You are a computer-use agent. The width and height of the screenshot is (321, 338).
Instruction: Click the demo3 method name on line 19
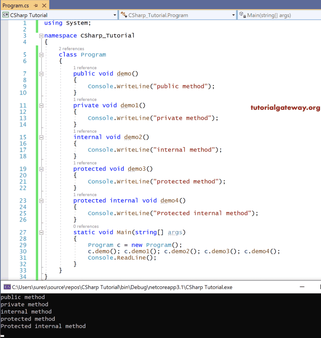[137, 169]
